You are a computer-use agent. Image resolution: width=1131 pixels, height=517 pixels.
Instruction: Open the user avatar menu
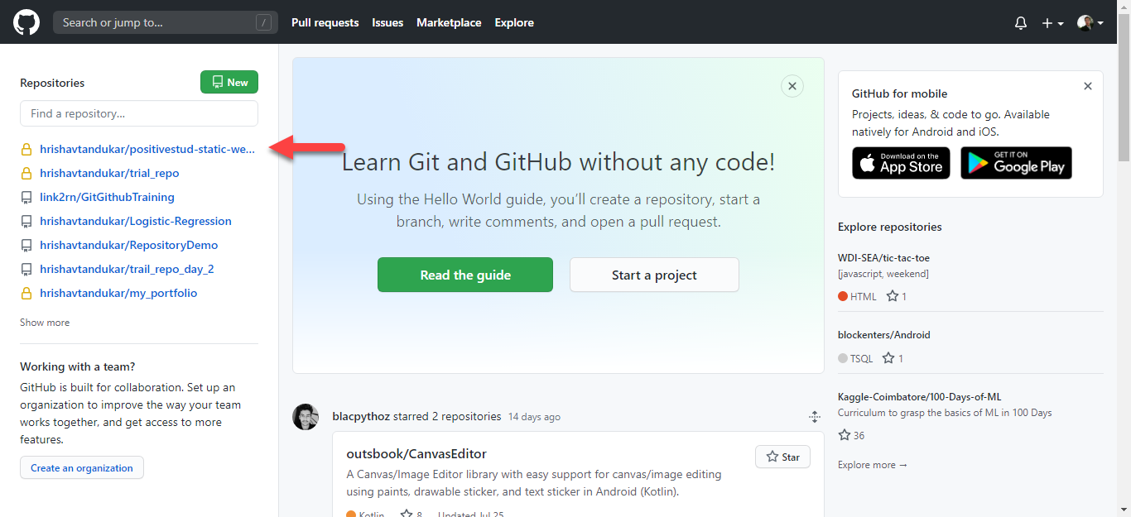tap(1090, 23)
